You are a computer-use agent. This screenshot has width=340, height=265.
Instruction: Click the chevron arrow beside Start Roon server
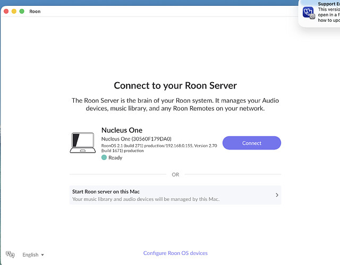(x=277, y=195)
